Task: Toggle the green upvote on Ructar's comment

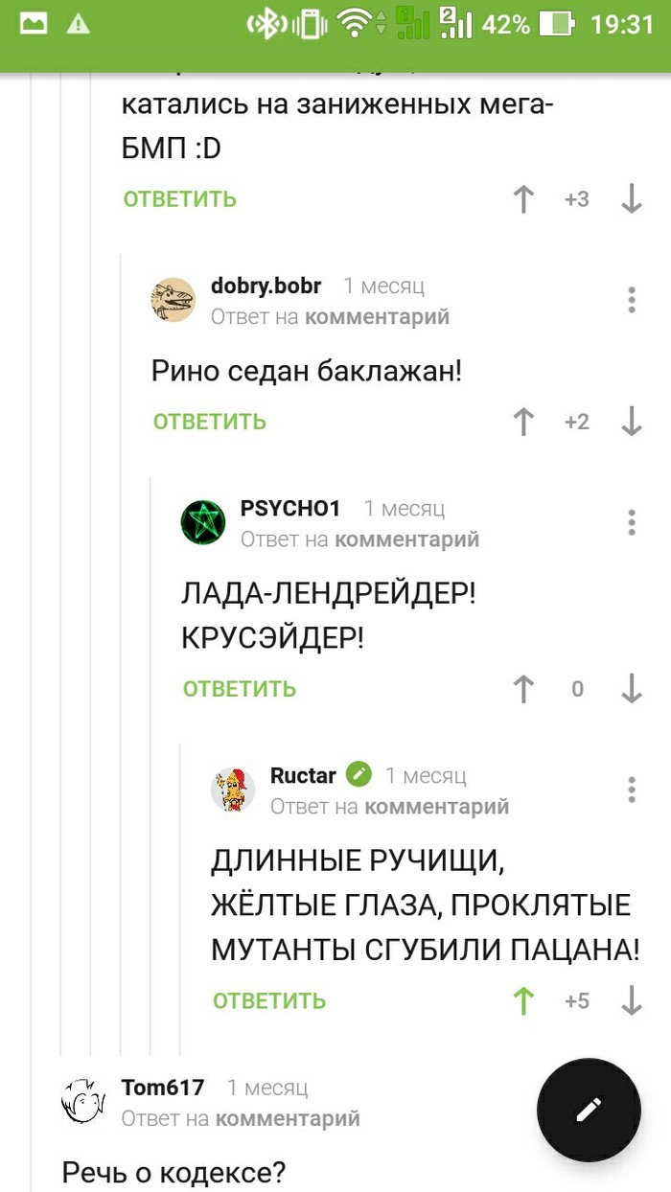Action: (523, 1001)
